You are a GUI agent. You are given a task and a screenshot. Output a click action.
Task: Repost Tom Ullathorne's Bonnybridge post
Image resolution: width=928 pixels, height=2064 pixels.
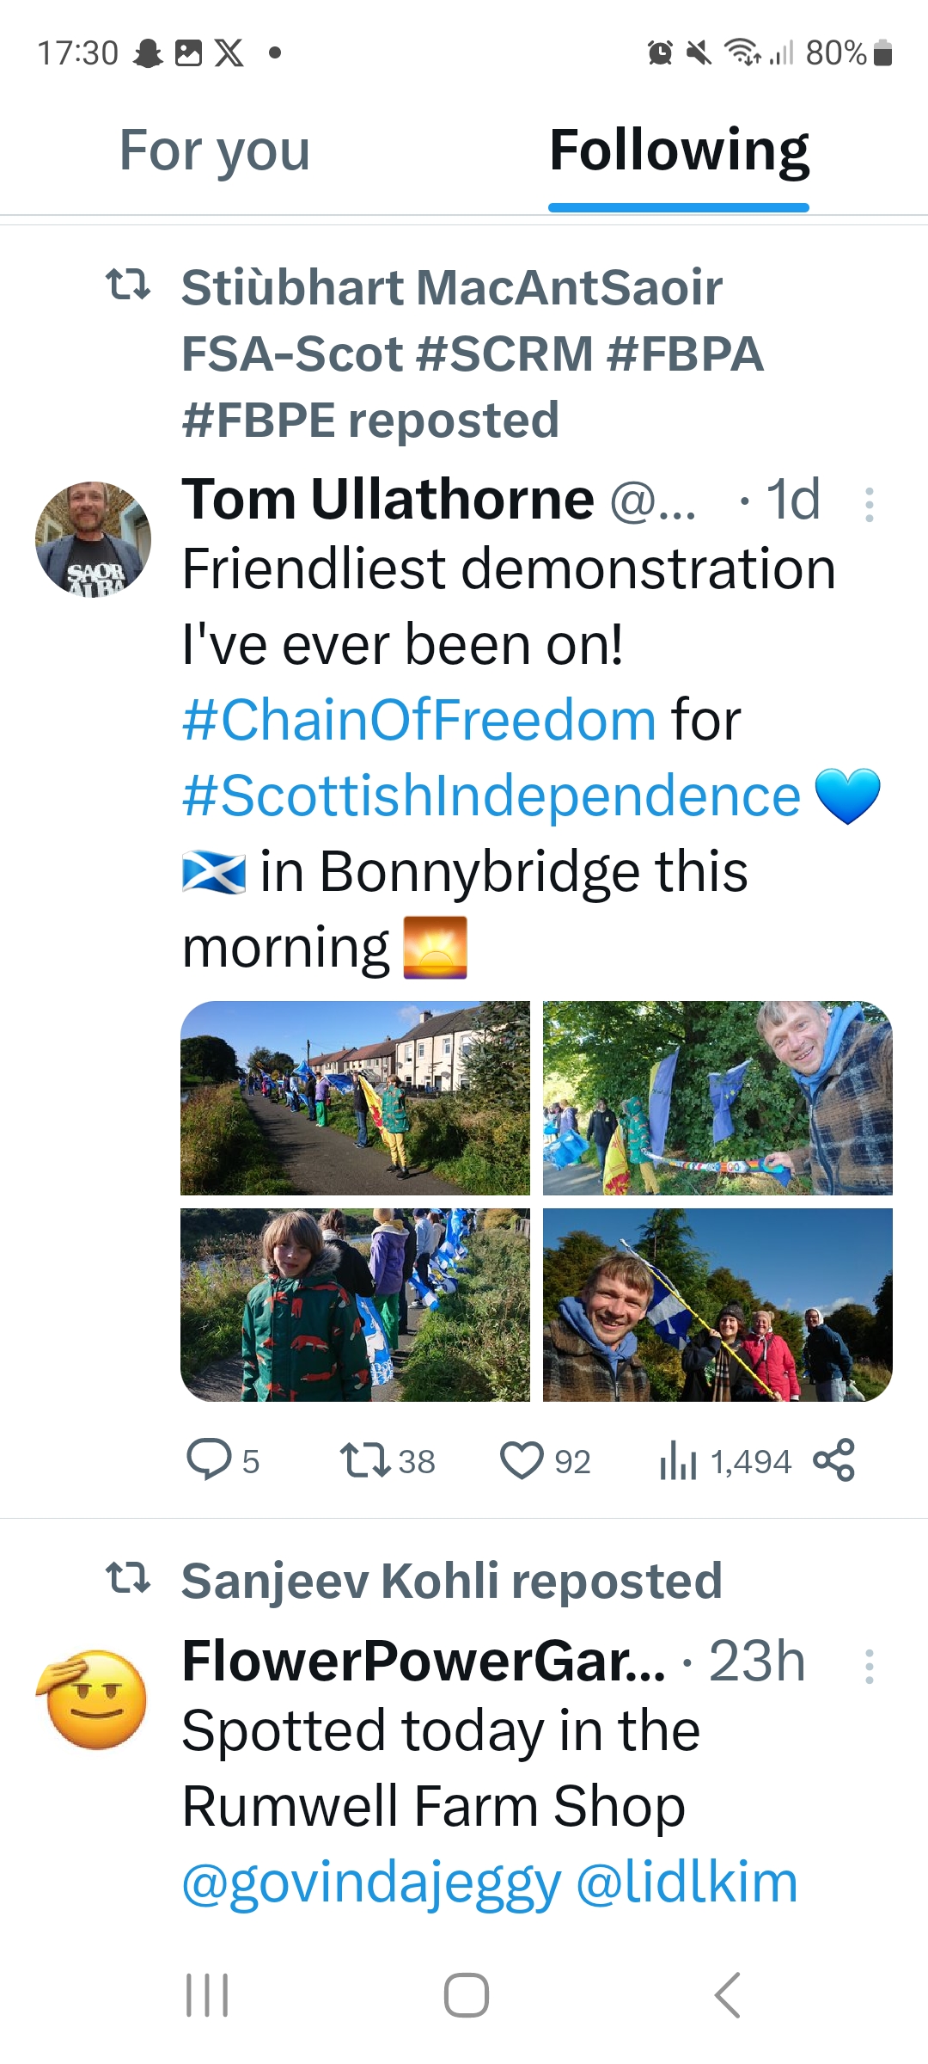365,1460
